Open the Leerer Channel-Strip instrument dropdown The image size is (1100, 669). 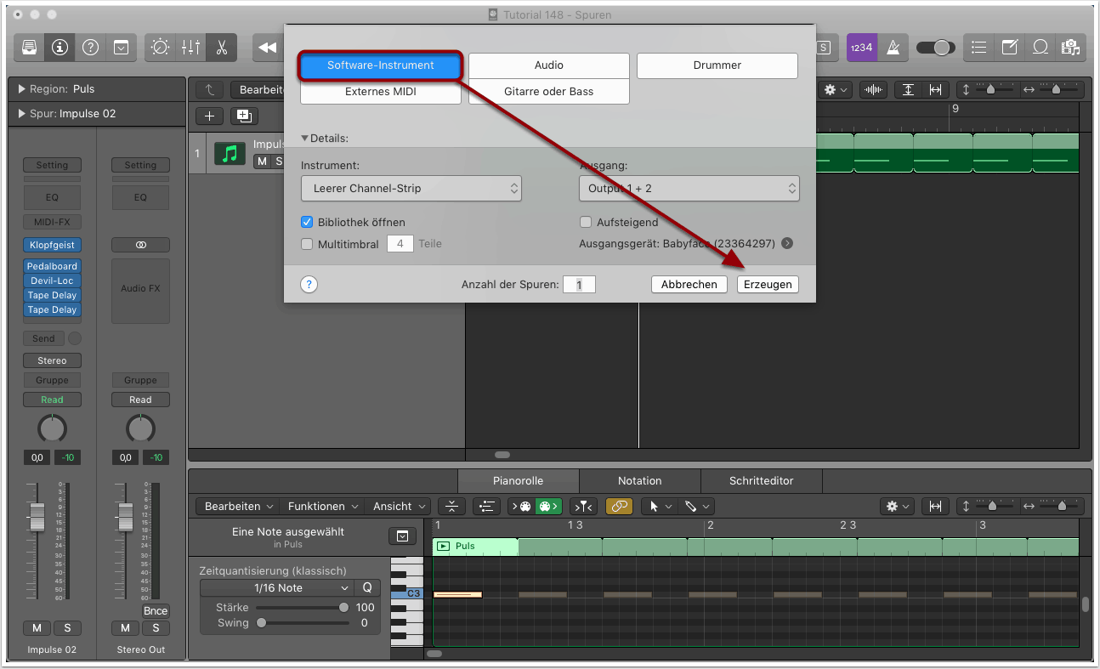[x=411, y=188]
